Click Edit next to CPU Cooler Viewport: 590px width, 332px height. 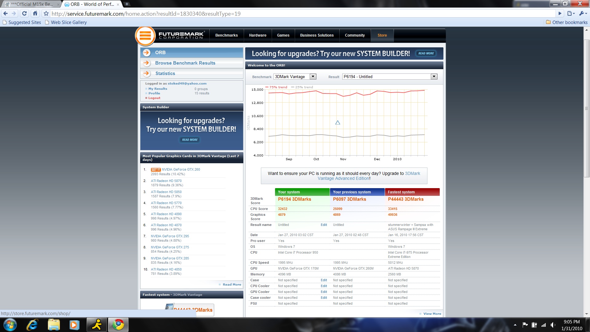click(324, 286)
